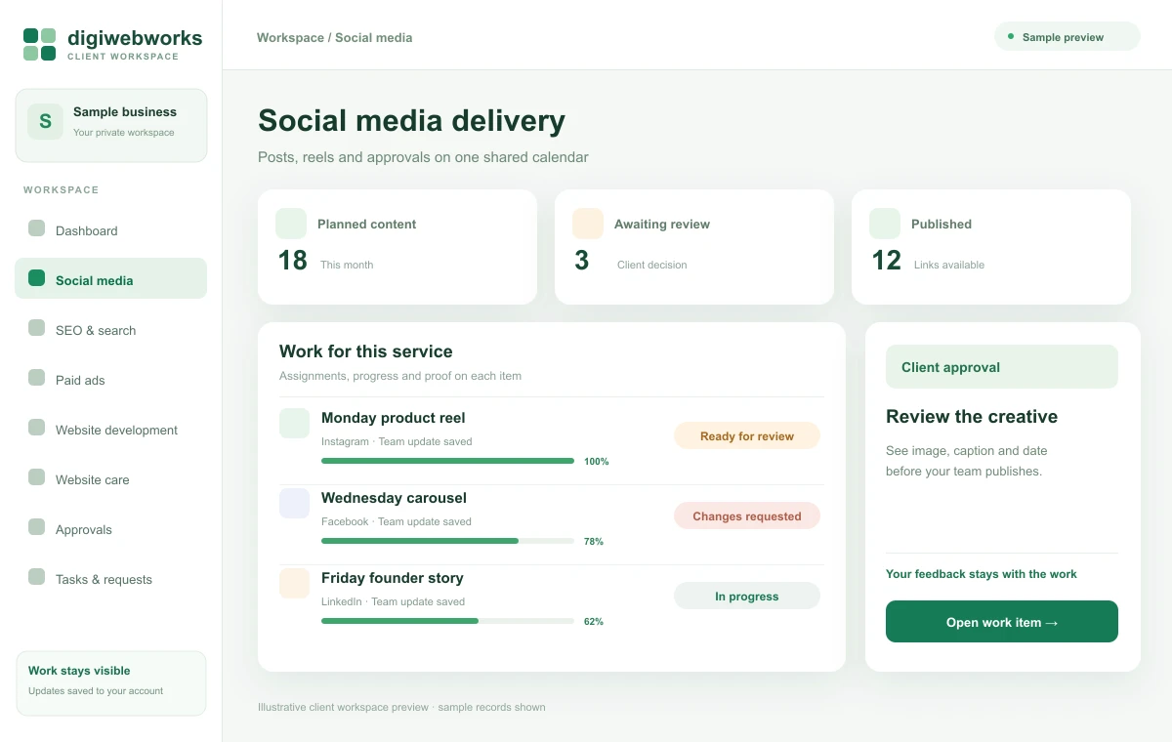Click the Friday founder story progress bar
This screenshot has width=1172, height=742.
point(447,621)
